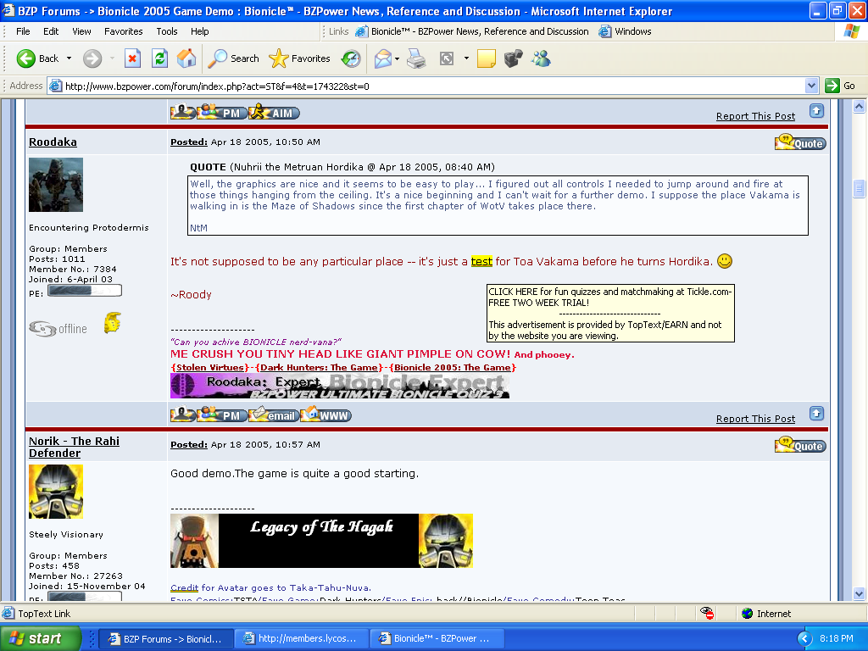Print the current page
The image size is (868, 651).
[x=416, y=58]
